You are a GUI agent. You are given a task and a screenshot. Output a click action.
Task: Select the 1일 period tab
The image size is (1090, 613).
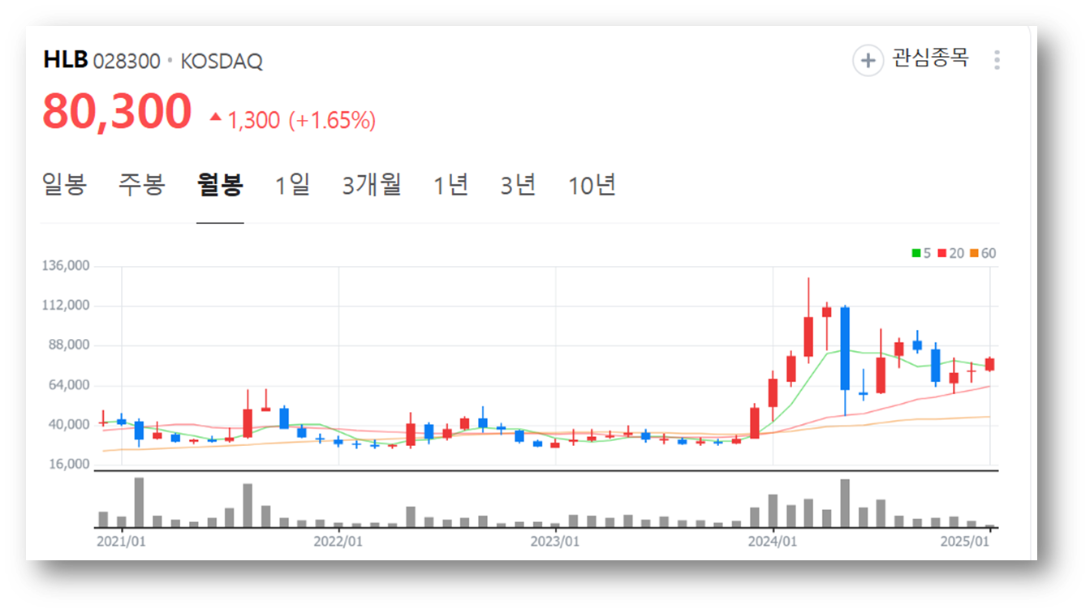click(292, 185)
